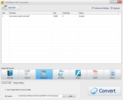The width and height of the screenshot is (123, 100).
Task: Select TEXT output format
Action: tap(27, 74)
